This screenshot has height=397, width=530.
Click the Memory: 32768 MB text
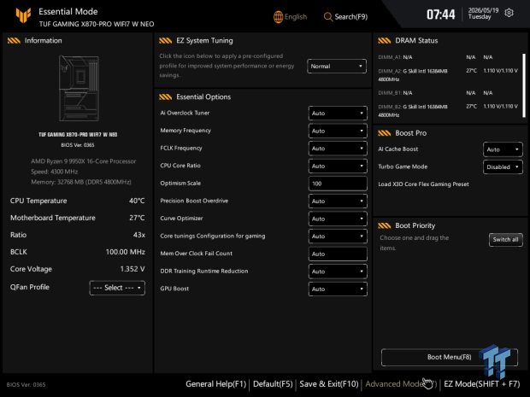(x=81, y=182)
